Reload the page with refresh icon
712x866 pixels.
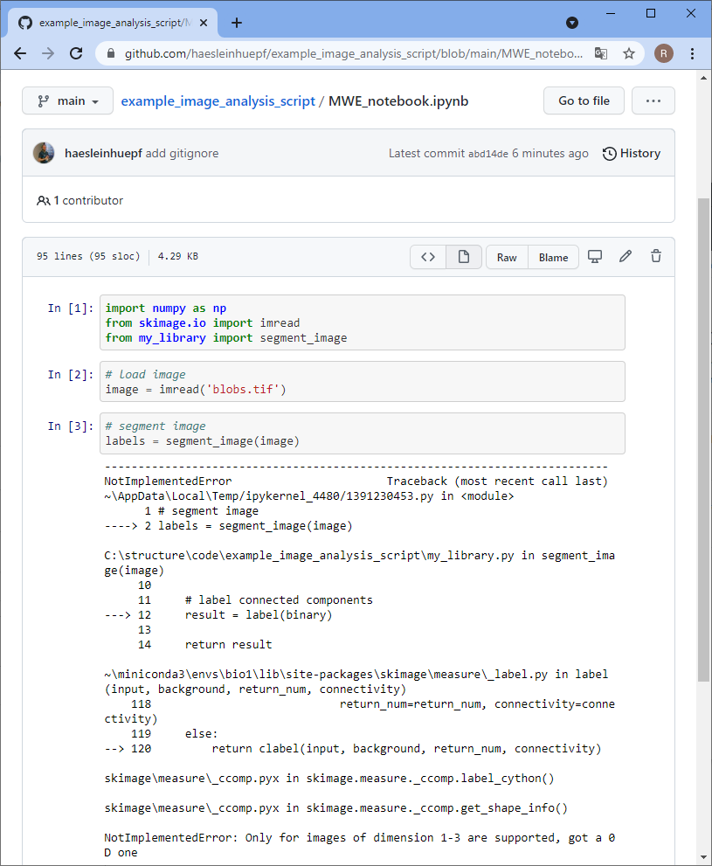point(76,53)
